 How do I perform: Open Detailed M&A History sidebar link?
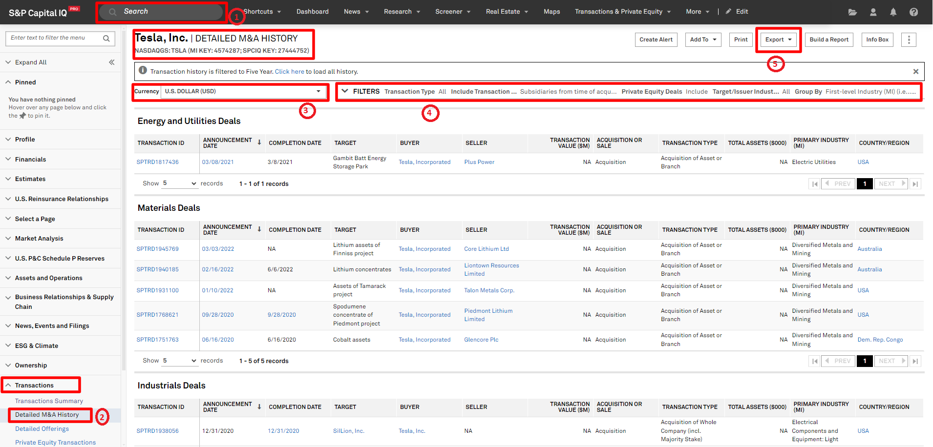point(47,415)
